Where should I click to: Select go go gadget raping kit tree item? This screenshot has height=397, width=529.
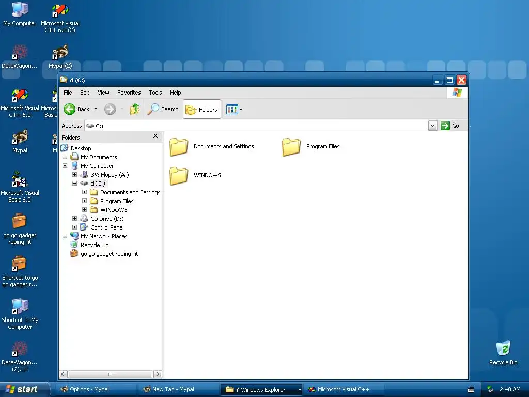pyautogui.click(x=109, y=253)
